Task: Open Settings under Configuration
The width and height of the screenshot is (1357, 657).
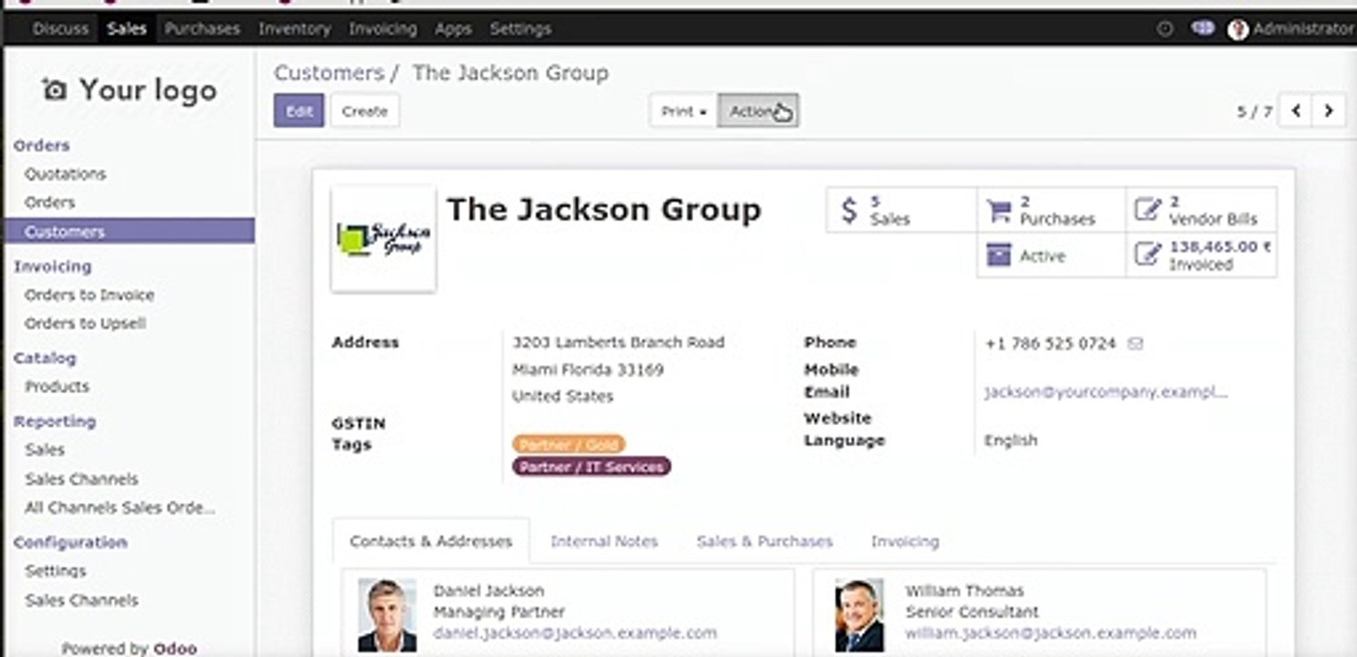Action: click(56, 570)
